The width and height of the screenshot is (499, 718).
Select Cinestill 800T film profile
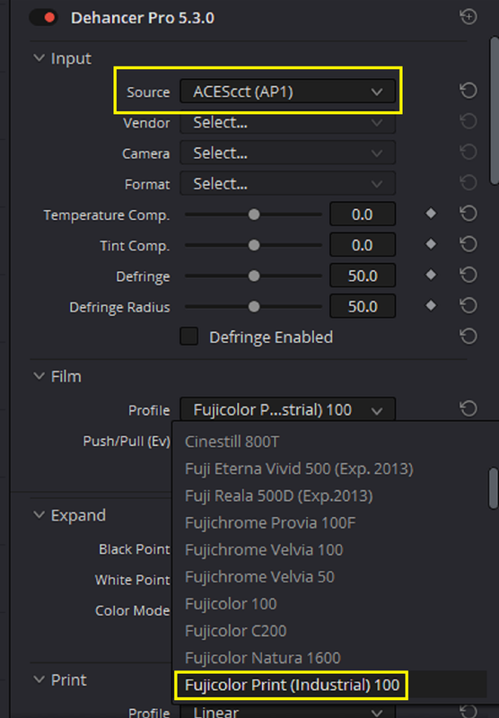click(232, 442)
